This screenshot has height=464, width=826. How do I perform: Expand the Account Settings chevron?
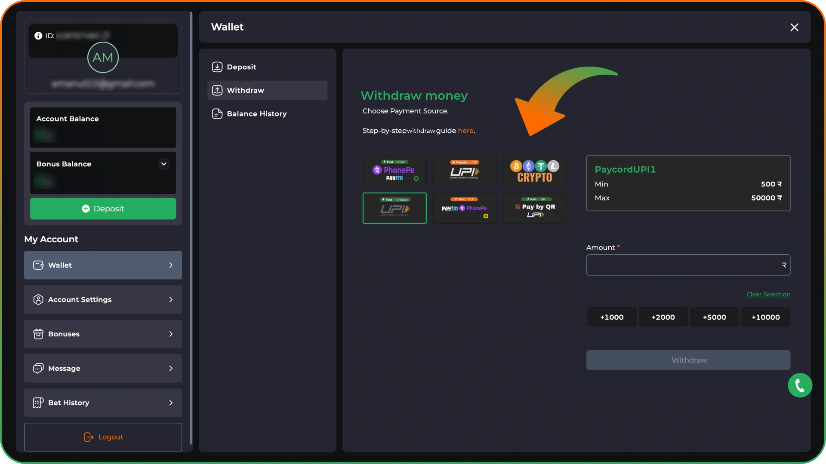pyautogui.click(x=171, y=299)
